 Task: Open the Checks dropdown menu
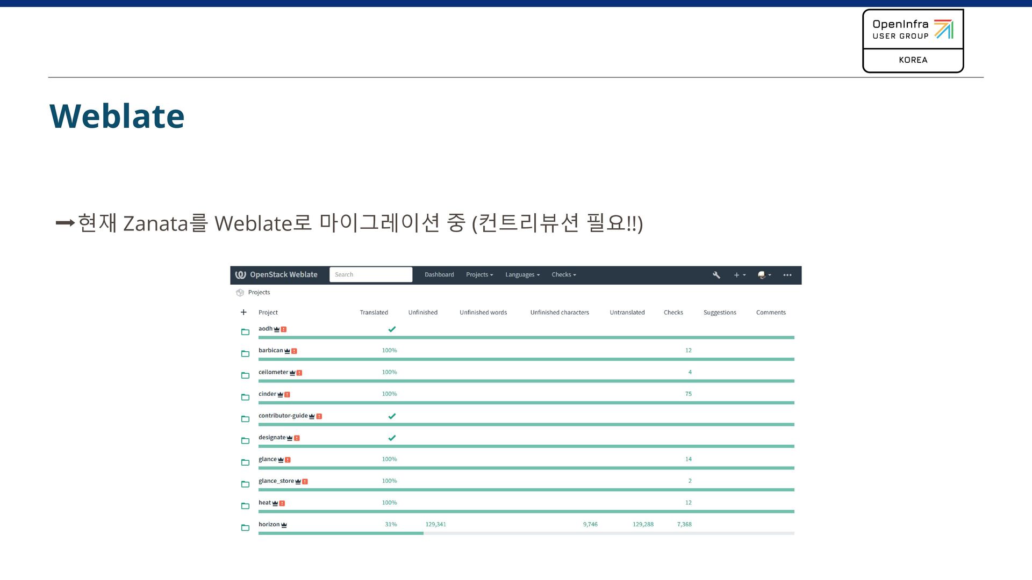pyautogui.click(x=564, y=275)
